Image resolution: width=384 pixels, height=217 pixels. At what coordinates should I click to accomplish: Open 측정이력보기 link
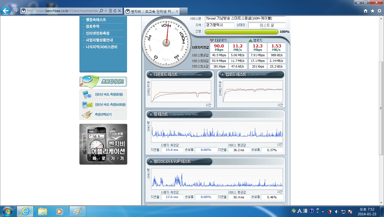[103, 114]
